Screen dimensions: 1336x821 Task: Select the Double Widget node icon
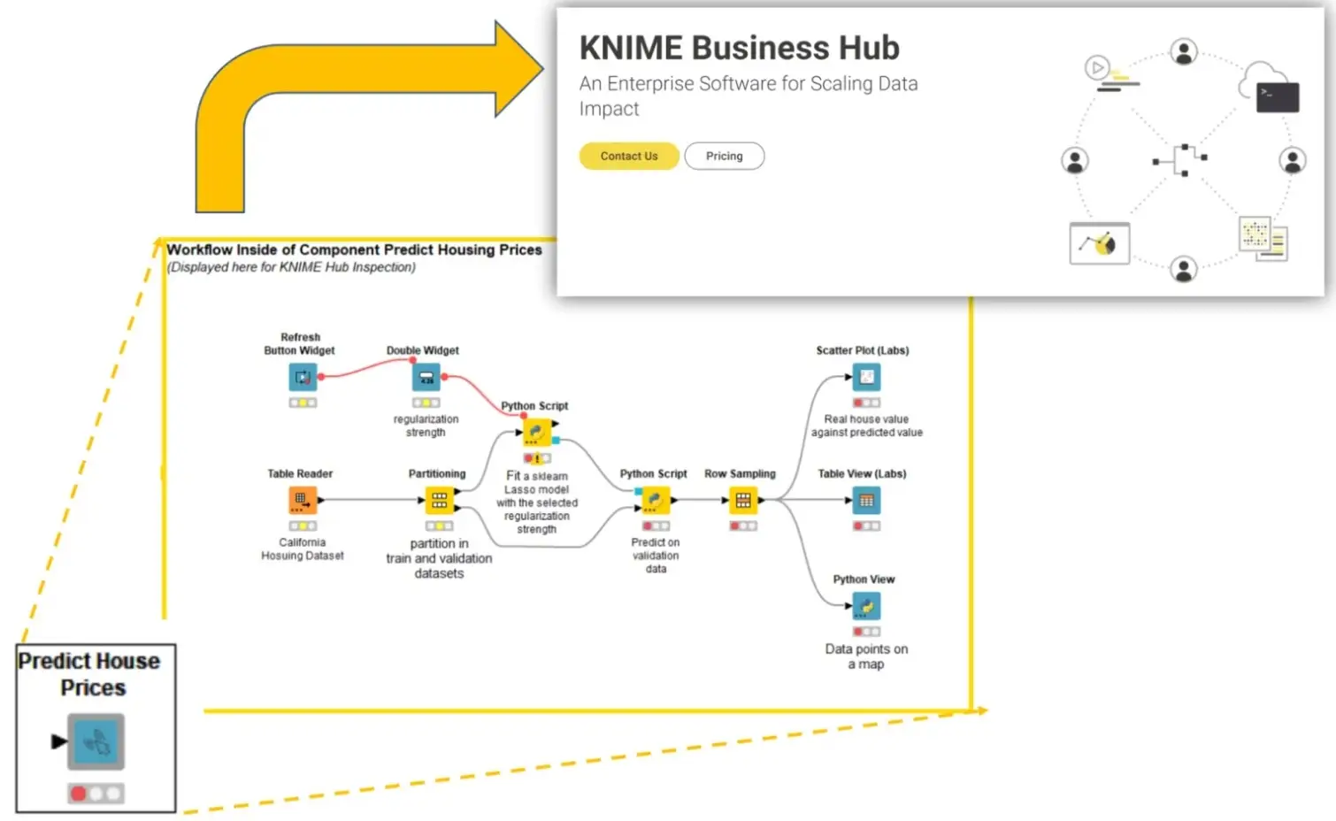point(426,378)
